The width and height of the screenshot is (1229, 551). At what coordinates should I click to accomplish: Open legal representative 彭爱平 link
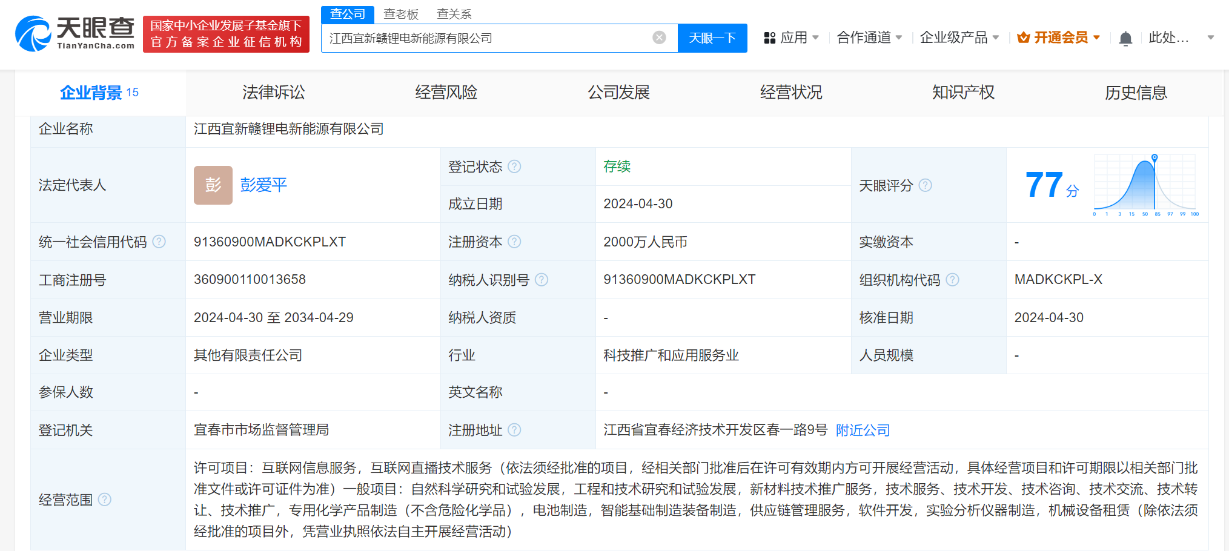263,185
